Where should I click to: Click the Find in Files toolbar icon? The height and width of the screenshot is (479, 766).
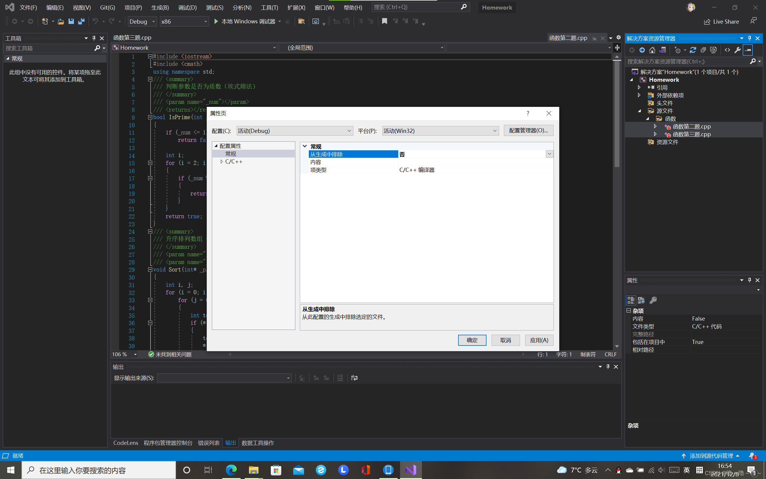point(301,21)
